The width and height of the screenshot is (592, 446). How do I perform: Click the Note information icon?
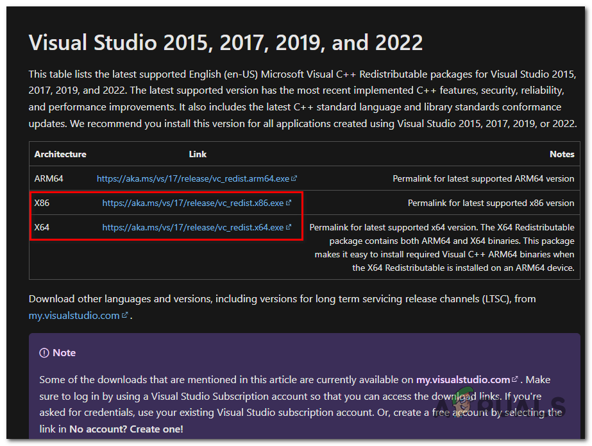(44, 353)
